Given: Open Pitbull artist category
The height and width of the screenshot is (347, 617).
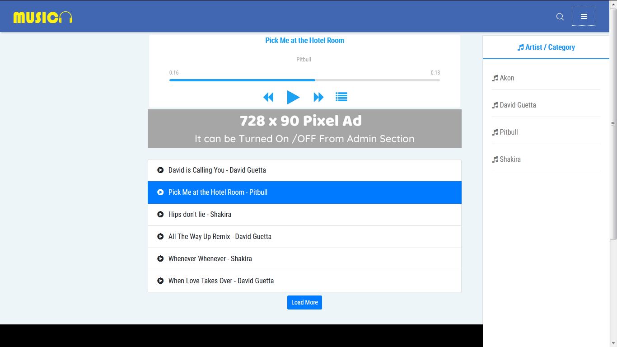Looking at the screenshot, I should 505,132.
